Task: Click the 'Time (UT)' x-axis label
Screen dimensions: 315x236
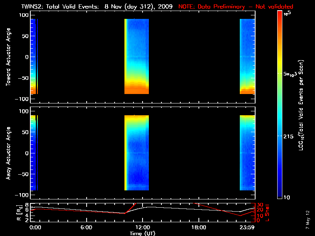Action: click(143, 233)
